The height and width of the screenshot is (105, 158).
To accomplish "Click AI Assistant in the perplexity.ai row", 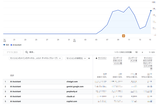I will click(x=16, y=91).
